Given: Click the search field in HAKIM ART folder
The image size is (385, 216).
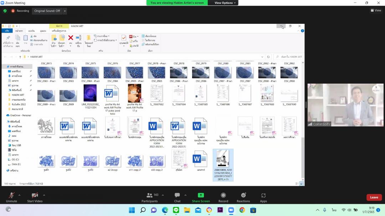Looking at the screenshot, I should (x=289, y=57).
